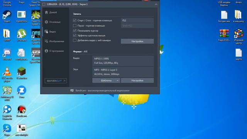This screenshot has height=139, width=247.
Task: Select the LogMeIn Hamachi shortcut
Action: click(x=7, y=112)
